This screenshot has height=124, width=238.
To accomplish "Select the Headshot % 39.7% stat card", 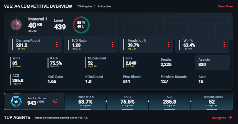I will [x=146, y=44].
